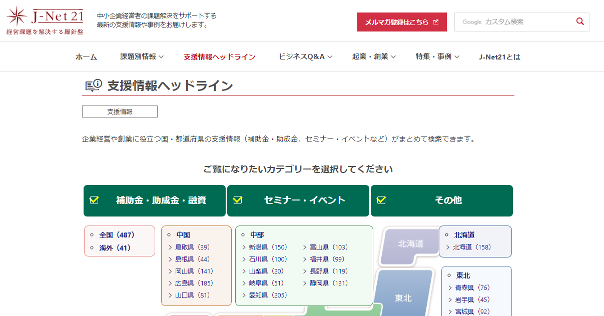
Task: Go to ホーム in navigation
Action: click(x=86, y=57)
